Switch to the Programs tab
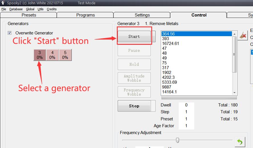Viewport: 253px width, 148px height. tap(85, 15)
